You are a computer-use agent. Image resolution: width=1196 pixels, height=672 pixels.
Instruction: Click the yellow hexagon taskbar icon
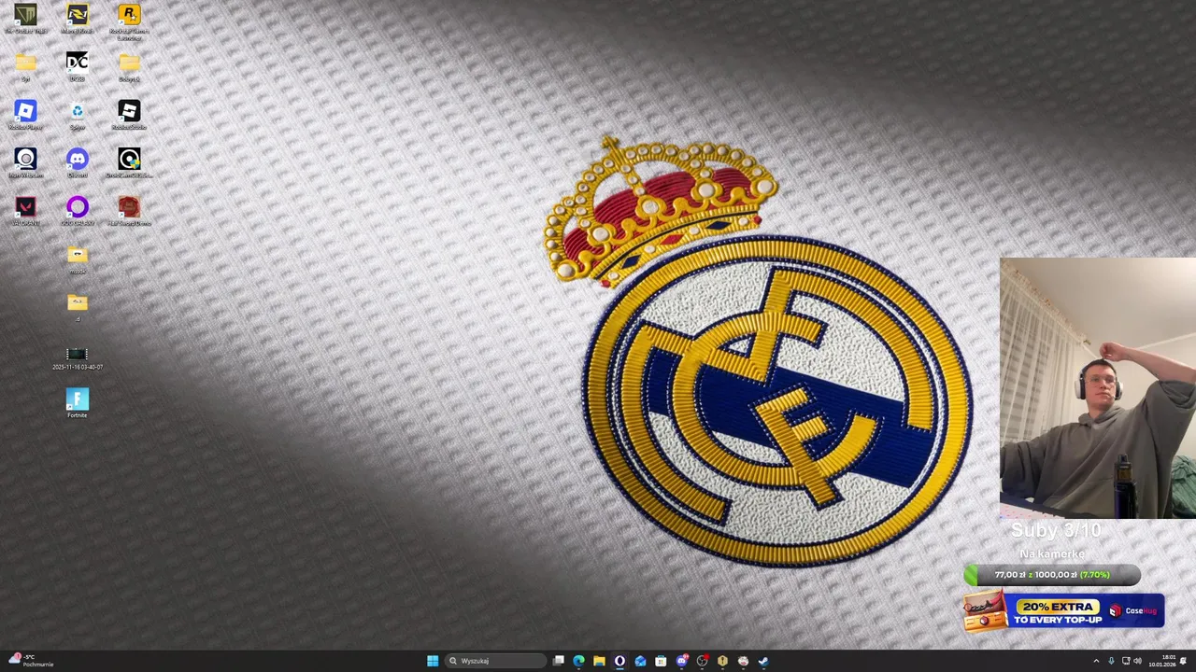tap(722, 661)
